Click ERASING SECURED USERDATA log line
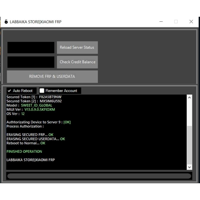The image size is (200, 200). point(36,139)
